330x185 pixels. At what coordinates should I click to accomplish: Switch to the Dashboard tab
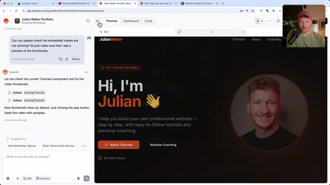pos(131,21)
